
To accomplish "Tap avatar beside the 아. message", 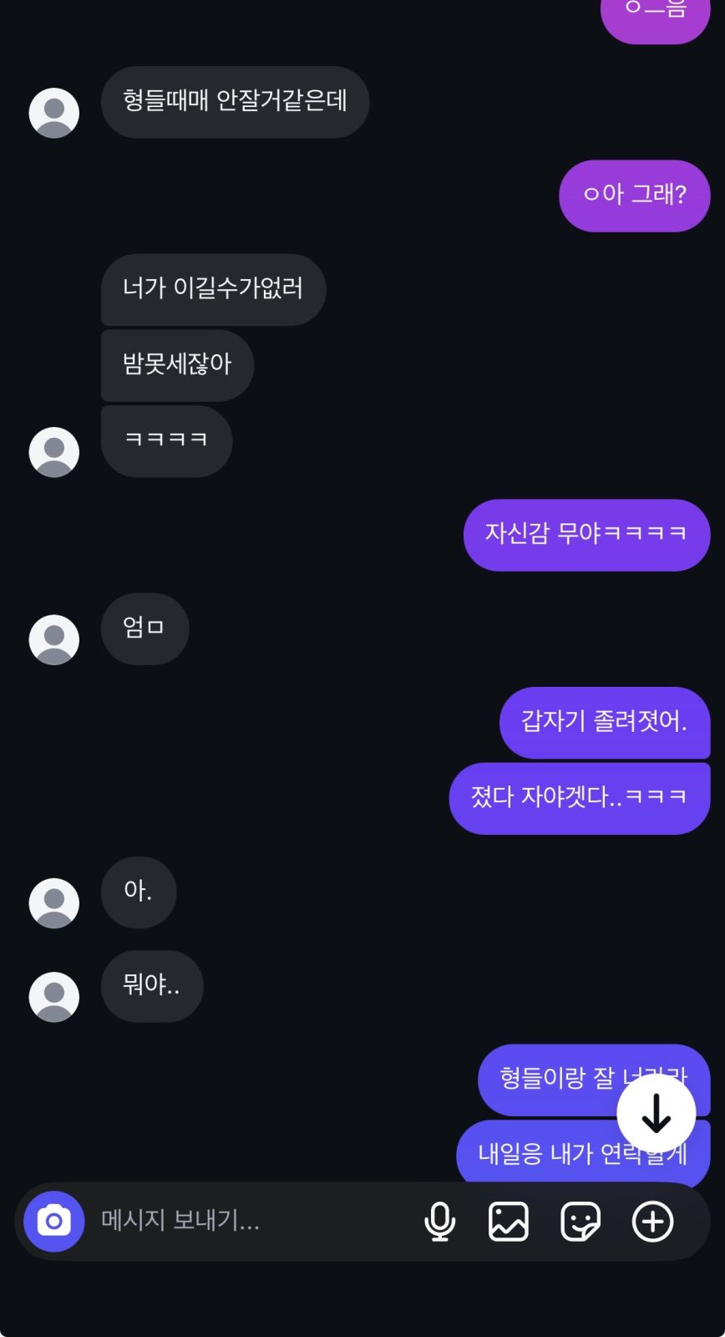I will 54,903.
